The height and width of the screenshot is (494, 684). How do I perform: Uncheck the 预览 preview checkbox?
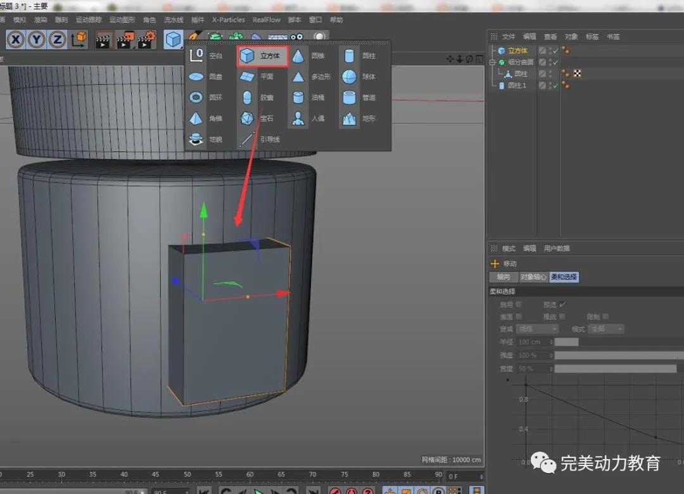[x=562, y=305]
